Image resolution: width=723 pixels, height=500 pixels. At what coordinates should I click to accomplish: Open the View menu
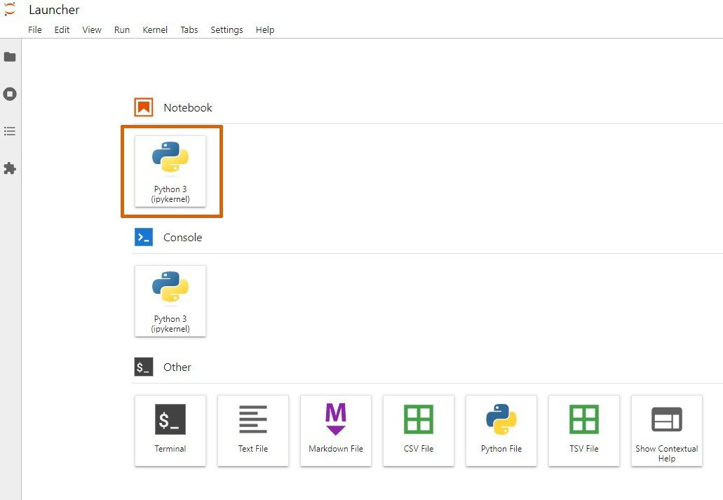tap(92, 29)
